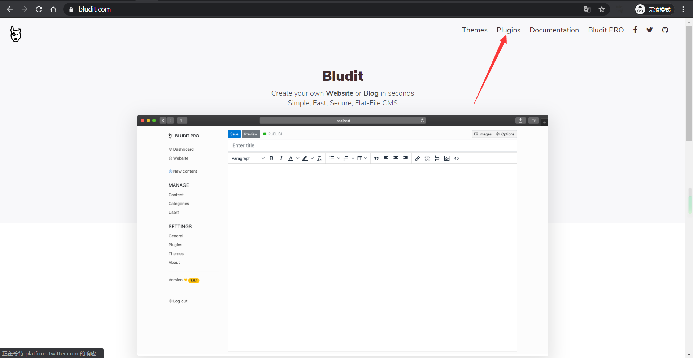Click the insert image icon in toolbar
693x358 pixels.
tap(447, 158)
